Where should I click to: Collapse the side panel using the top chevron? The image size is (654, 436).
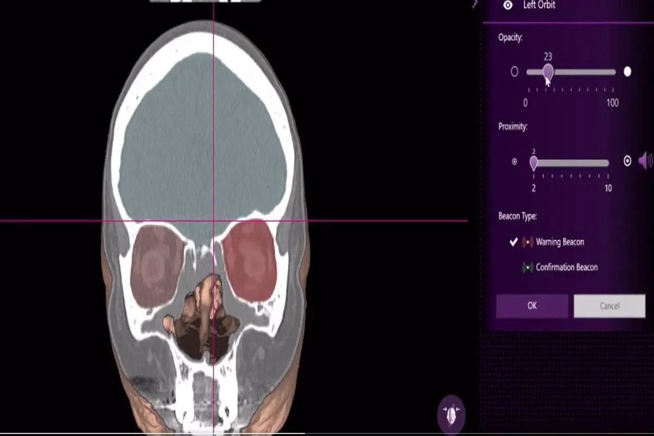[475, 4]
